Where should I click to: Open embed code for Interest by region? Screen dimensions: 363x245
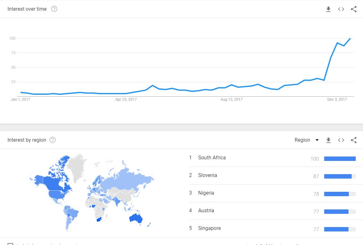point(341,140)
